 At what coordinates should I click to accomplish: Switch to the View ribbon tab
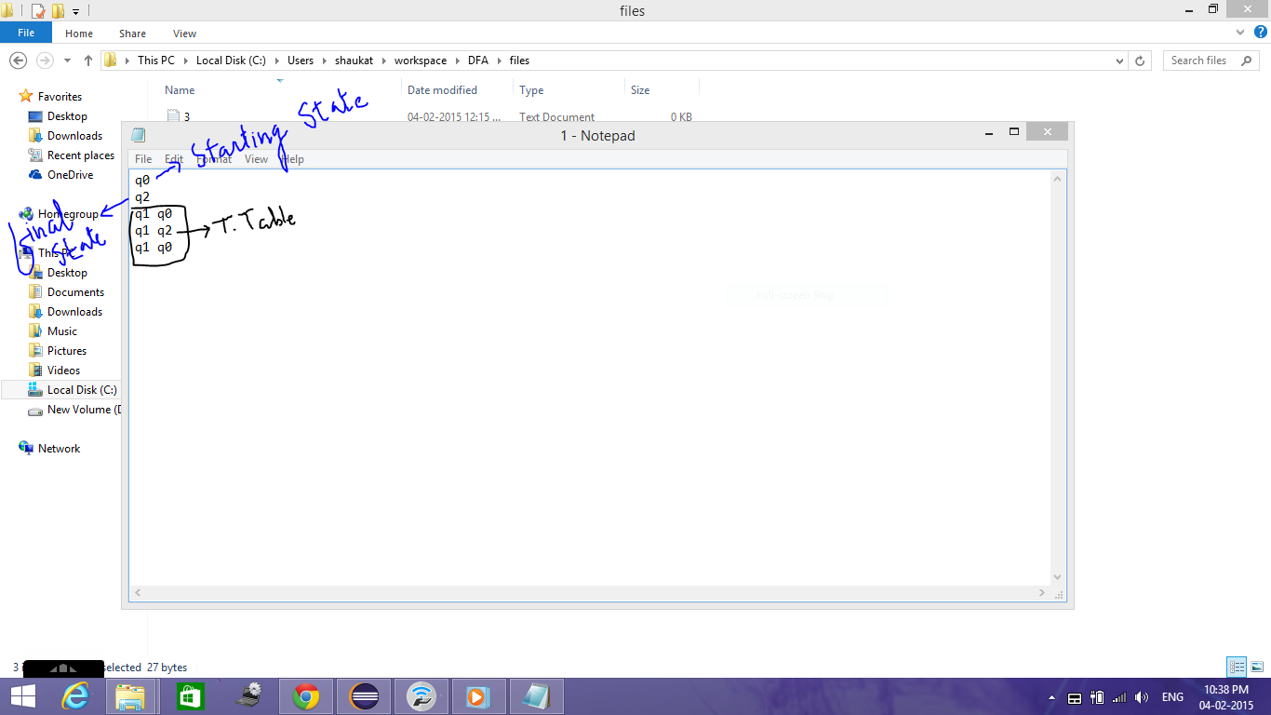[x=184, y=33]
